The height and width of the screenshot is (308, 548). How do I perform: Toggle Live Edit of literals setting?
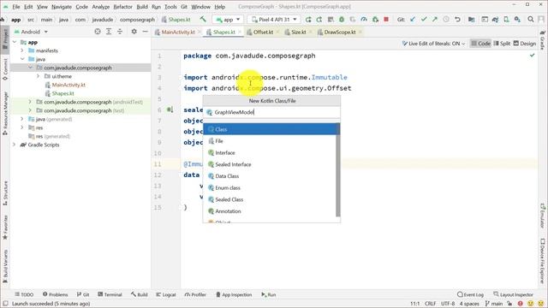pos(433,44)
